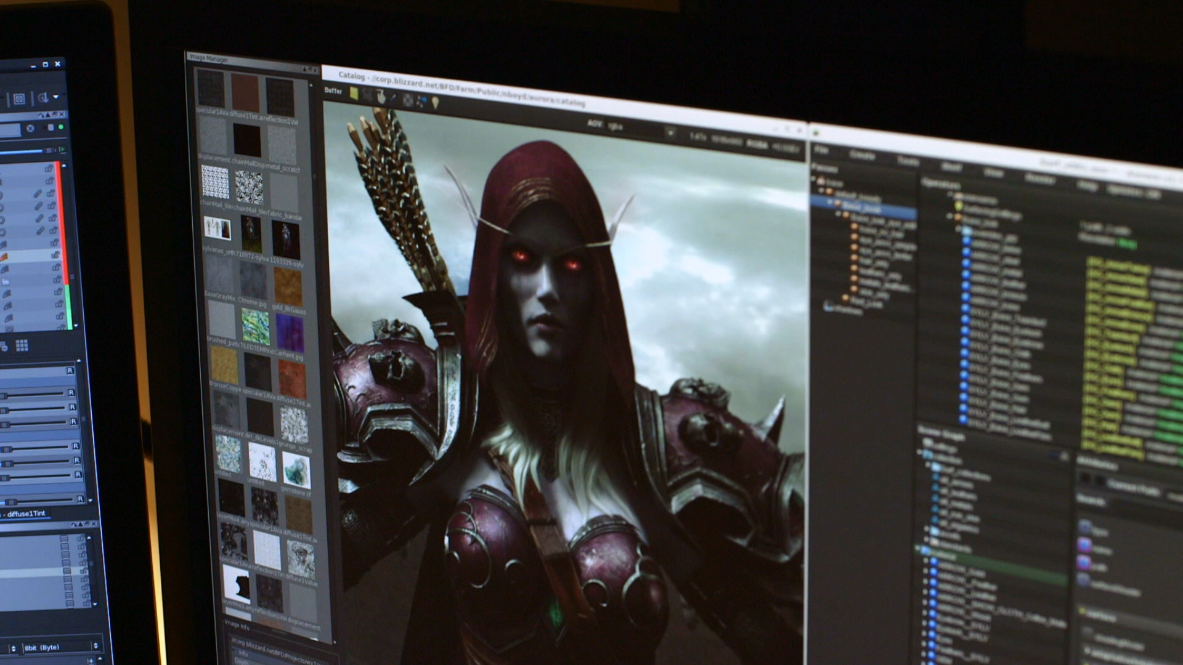This screenshot has width=1183, height=665.
Task: Toggle the lightbulb icon in Catalog toolbar
Action: tap(435, 102)
